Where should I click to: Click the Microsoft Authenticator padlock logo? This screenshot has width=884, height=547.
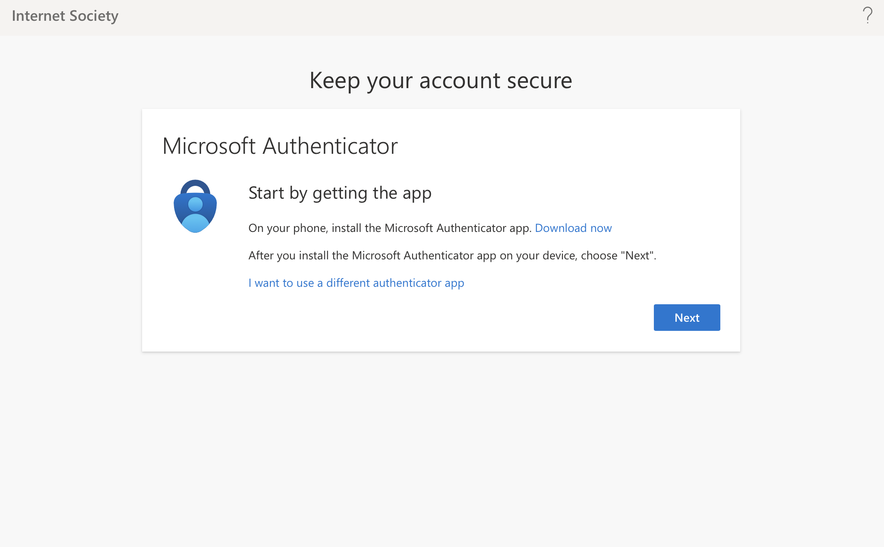tap(195, 207)
